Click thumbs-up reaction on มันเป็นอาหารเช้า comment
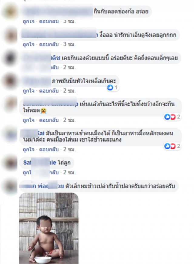 pyautogui.click(x=167, y=146)
